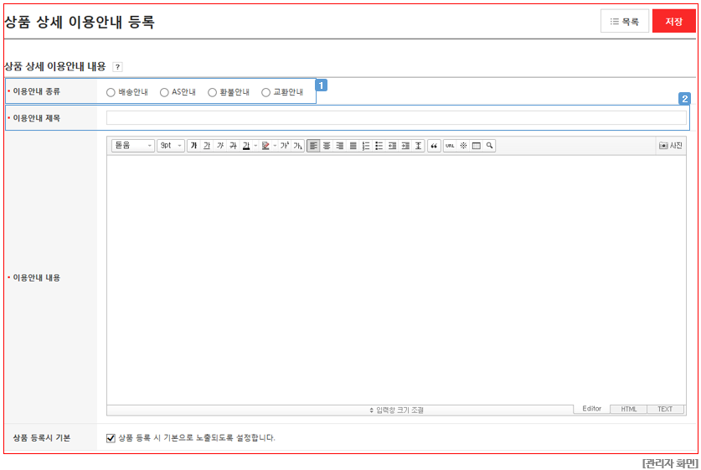The height and width of the screenshot is (470, 701).
Task: Insert a table in editor
Action: (476, 146)
